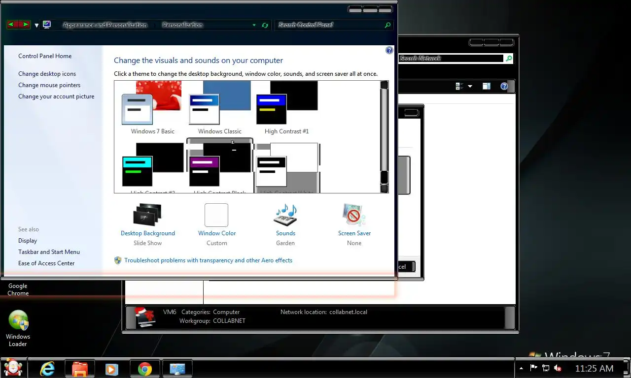This screenshot has height=378, width=631.
Task: Open view options dropdown in Network window
Action: click(470, 86)
